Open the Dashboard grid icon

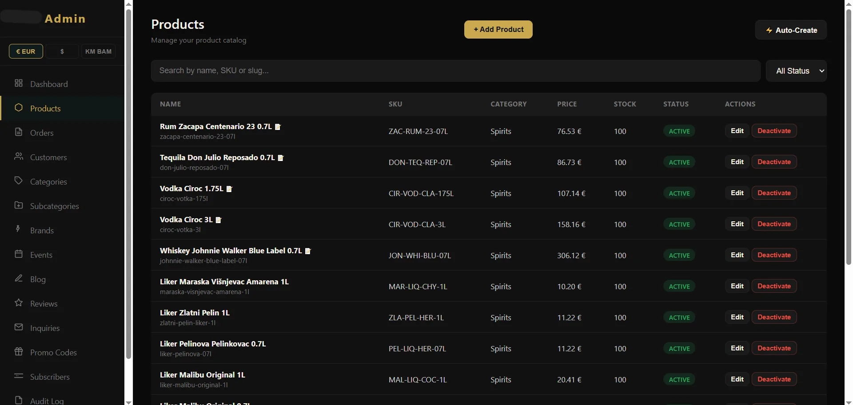pos(19,83)
